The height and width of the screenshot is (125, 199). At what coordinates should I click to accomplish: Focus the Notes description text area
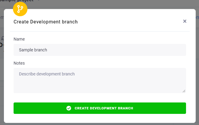(x=100, y=81)
